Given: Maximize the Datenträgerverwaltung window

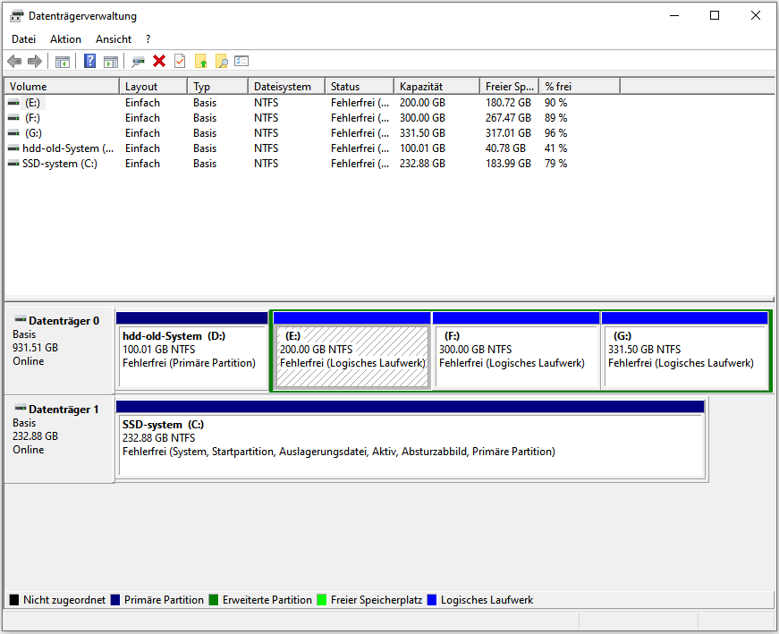Looking at the screenshot, I should click(715, 16).
